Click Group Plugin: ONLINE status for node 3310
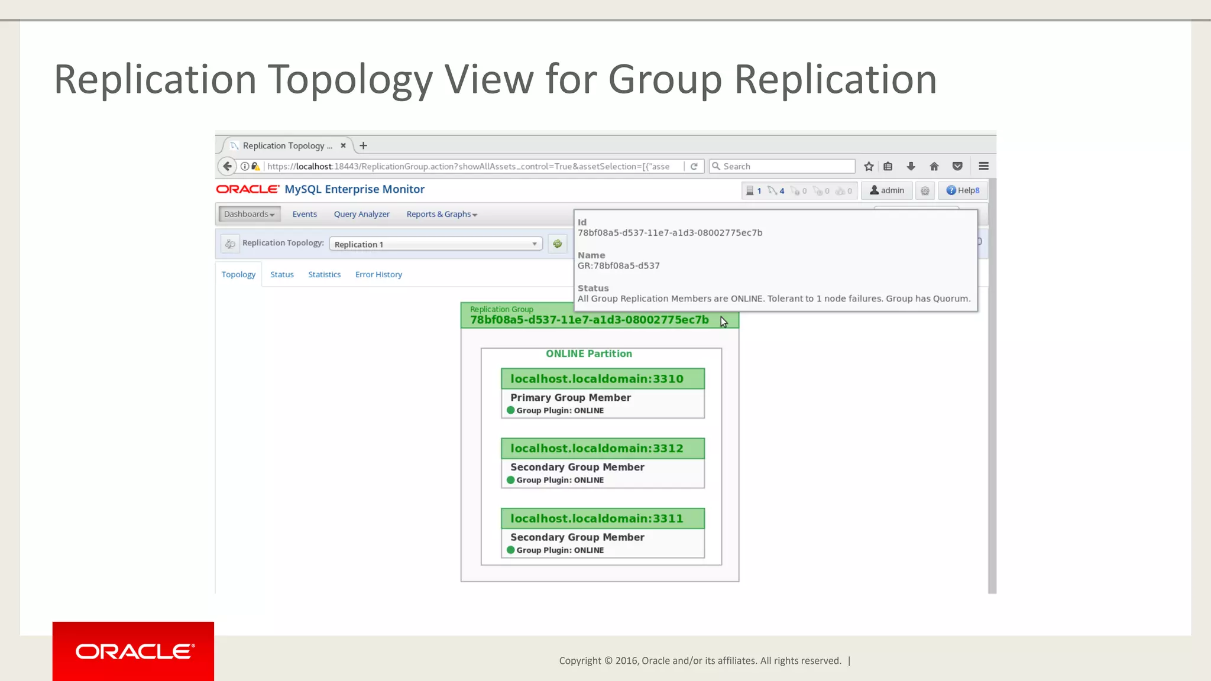This screenshot has height=681, width=1211. pos(556,411)
